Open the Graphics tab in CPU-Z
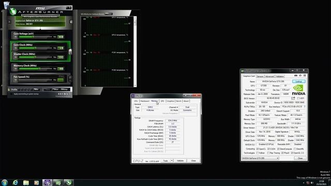 point(171,101)
